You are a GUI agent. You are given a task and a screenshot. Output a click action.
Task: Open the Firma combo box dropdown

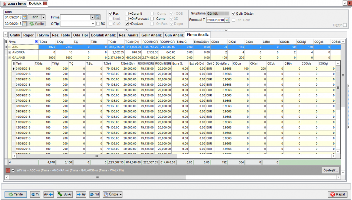pos(92,17)
